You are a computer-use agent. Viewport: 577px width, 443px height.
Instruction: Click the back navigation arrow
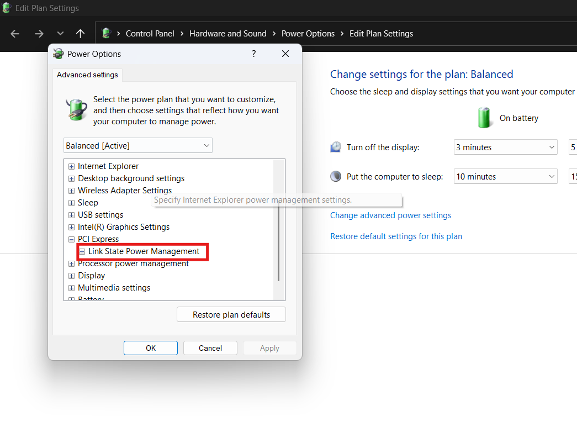click(x=15, y=34)
